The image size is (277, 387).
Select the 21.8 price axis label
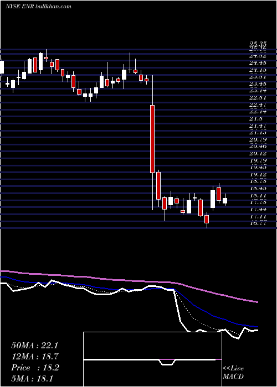pyautogui.click(x=256, y=119)
